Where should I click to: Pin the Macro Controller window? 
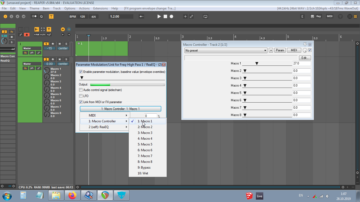click(305, 44)
